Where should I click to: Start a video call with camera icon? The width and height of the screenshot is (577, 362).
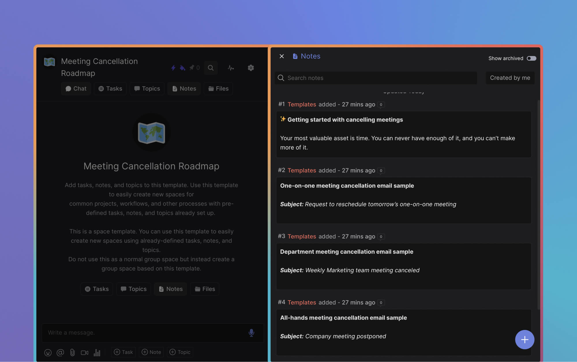click(x=85, y=352)
